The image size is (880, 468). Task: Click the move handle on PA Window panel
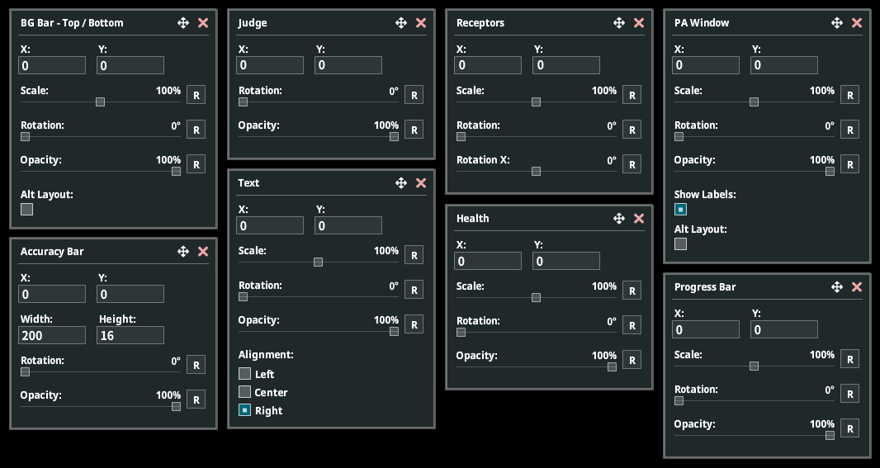(x=837, y=23)
